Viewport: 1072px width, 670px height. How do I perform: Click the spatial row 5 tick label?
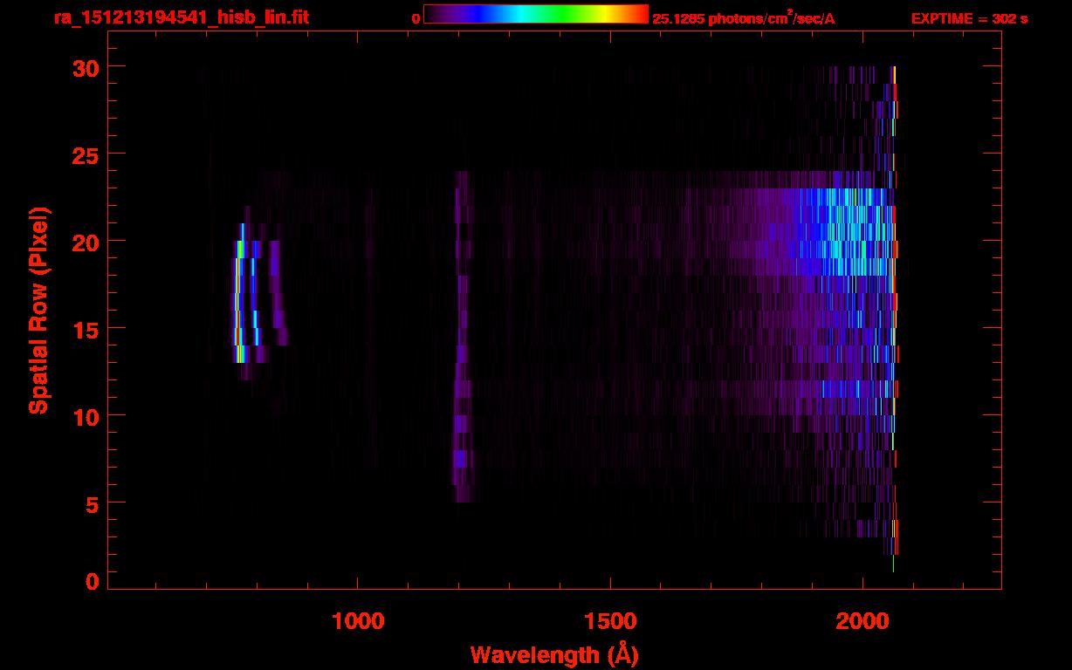[93, 503]
